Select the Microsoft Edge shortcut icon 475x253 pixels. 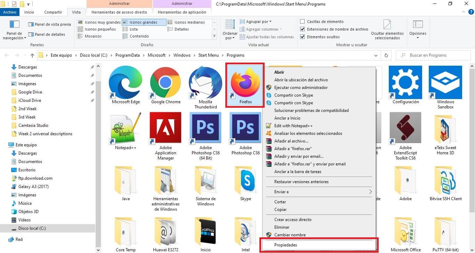pyautogui.click(x=126, y=83)
